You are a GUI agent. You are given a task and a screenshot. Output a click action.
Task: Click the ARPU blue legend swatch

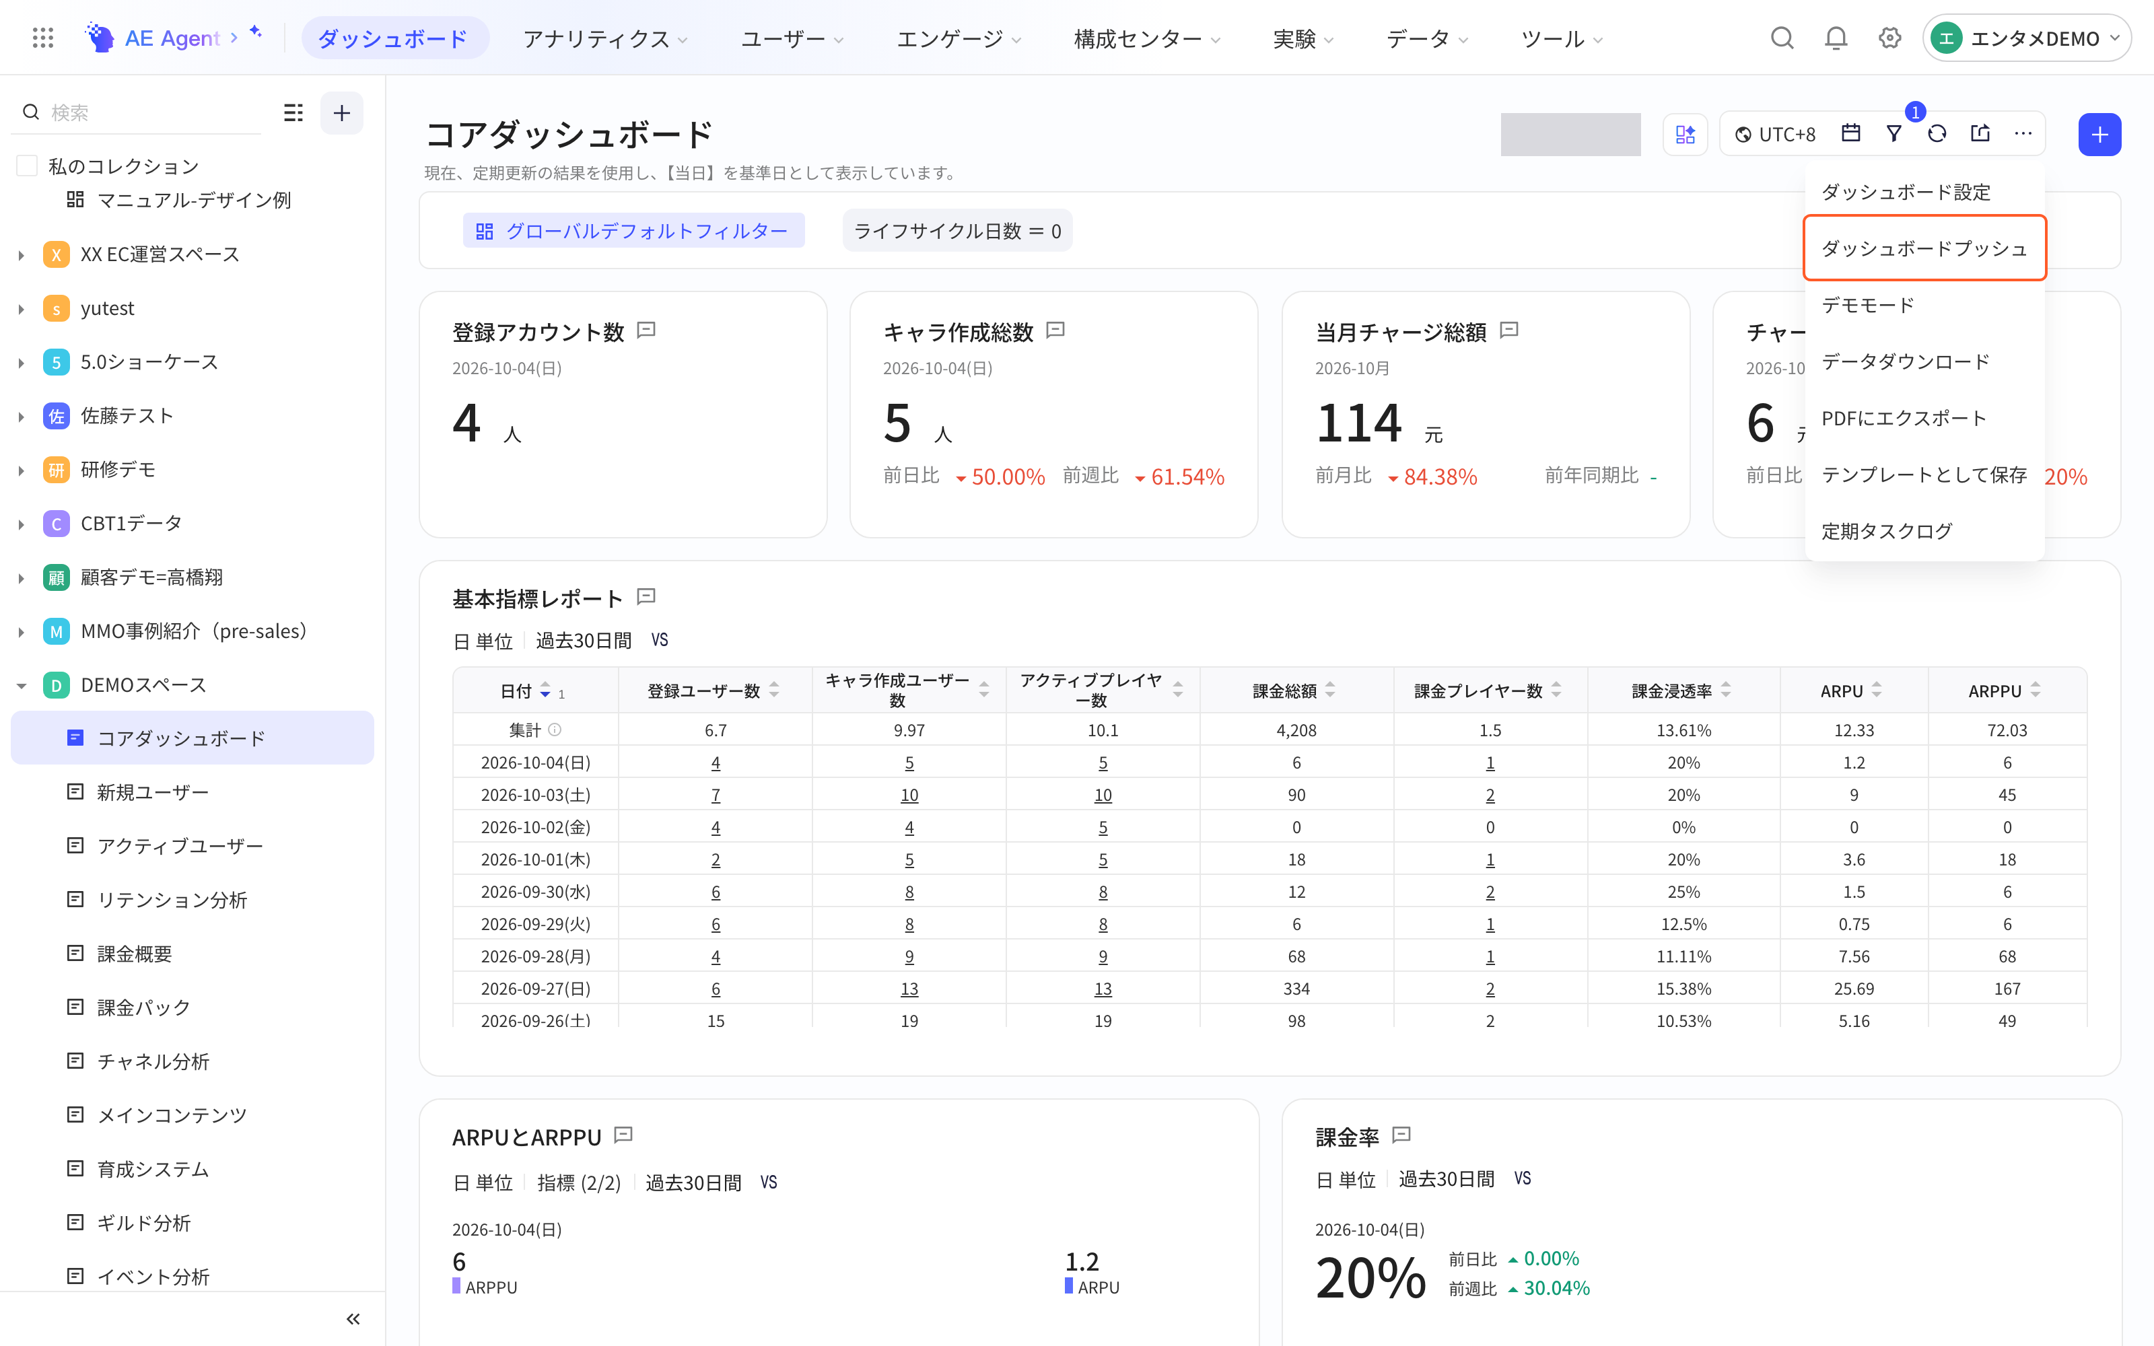pos(1068,1286)
